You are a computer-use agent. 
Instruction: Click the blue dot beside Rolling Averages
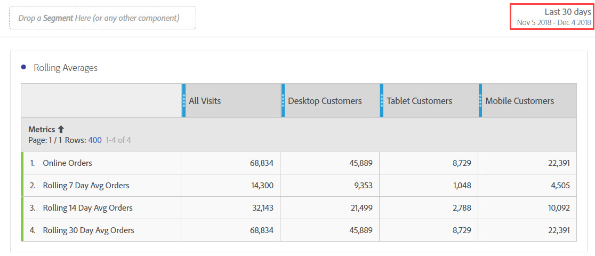pos(23,67)
